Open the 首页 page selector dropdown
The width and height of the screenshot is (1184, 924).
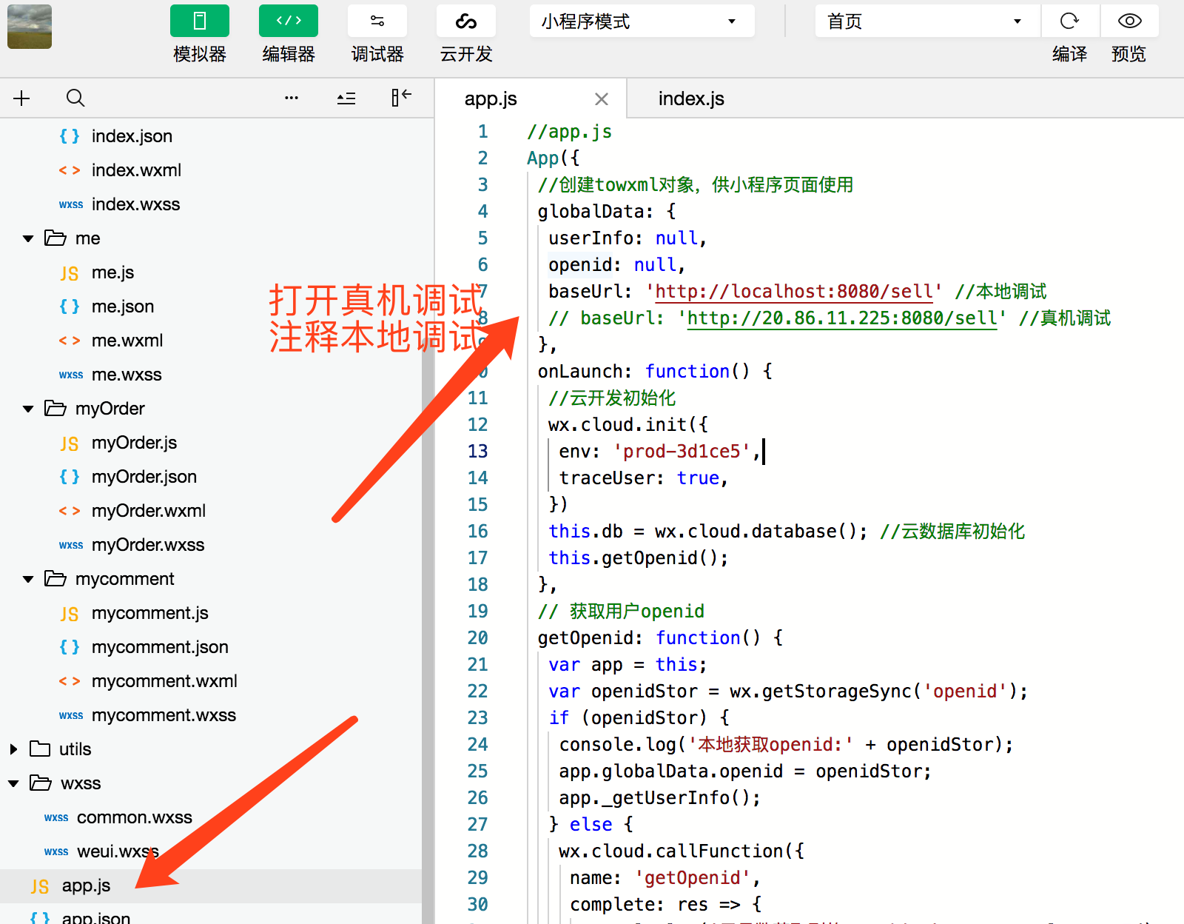(927, 21)
